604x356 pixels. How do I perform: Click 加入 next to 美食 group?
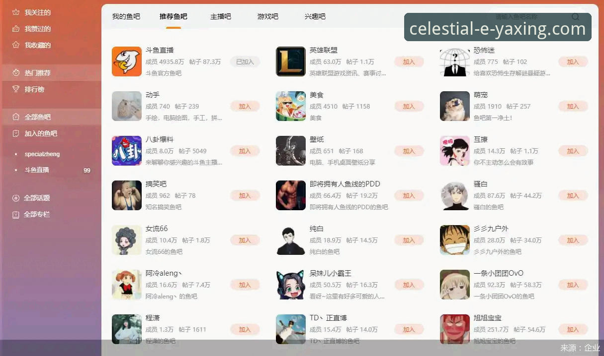coord(409,107)
